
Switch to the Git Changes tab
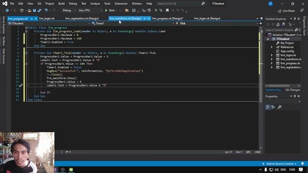click(x=292, y=90)
